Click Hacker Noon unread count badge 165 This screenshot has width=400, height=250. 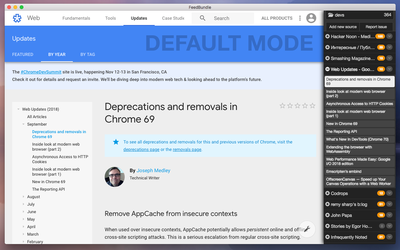380,37
